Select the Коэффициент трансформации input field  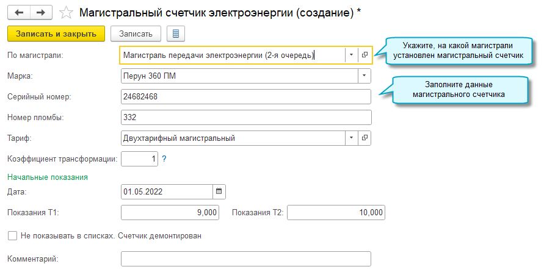point(140,159)
